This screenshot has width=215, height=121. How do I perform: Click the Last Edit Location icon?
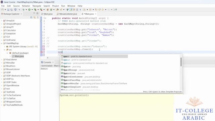tap(96, 10)
